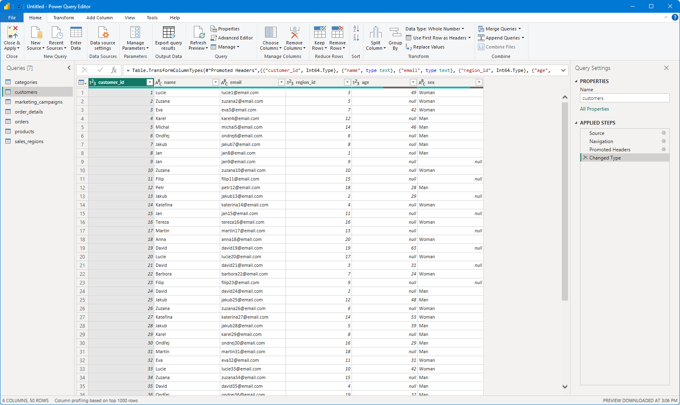Viewport: 680px width, 405px height.
Task: Open query Properties
Action: (225, 29)
